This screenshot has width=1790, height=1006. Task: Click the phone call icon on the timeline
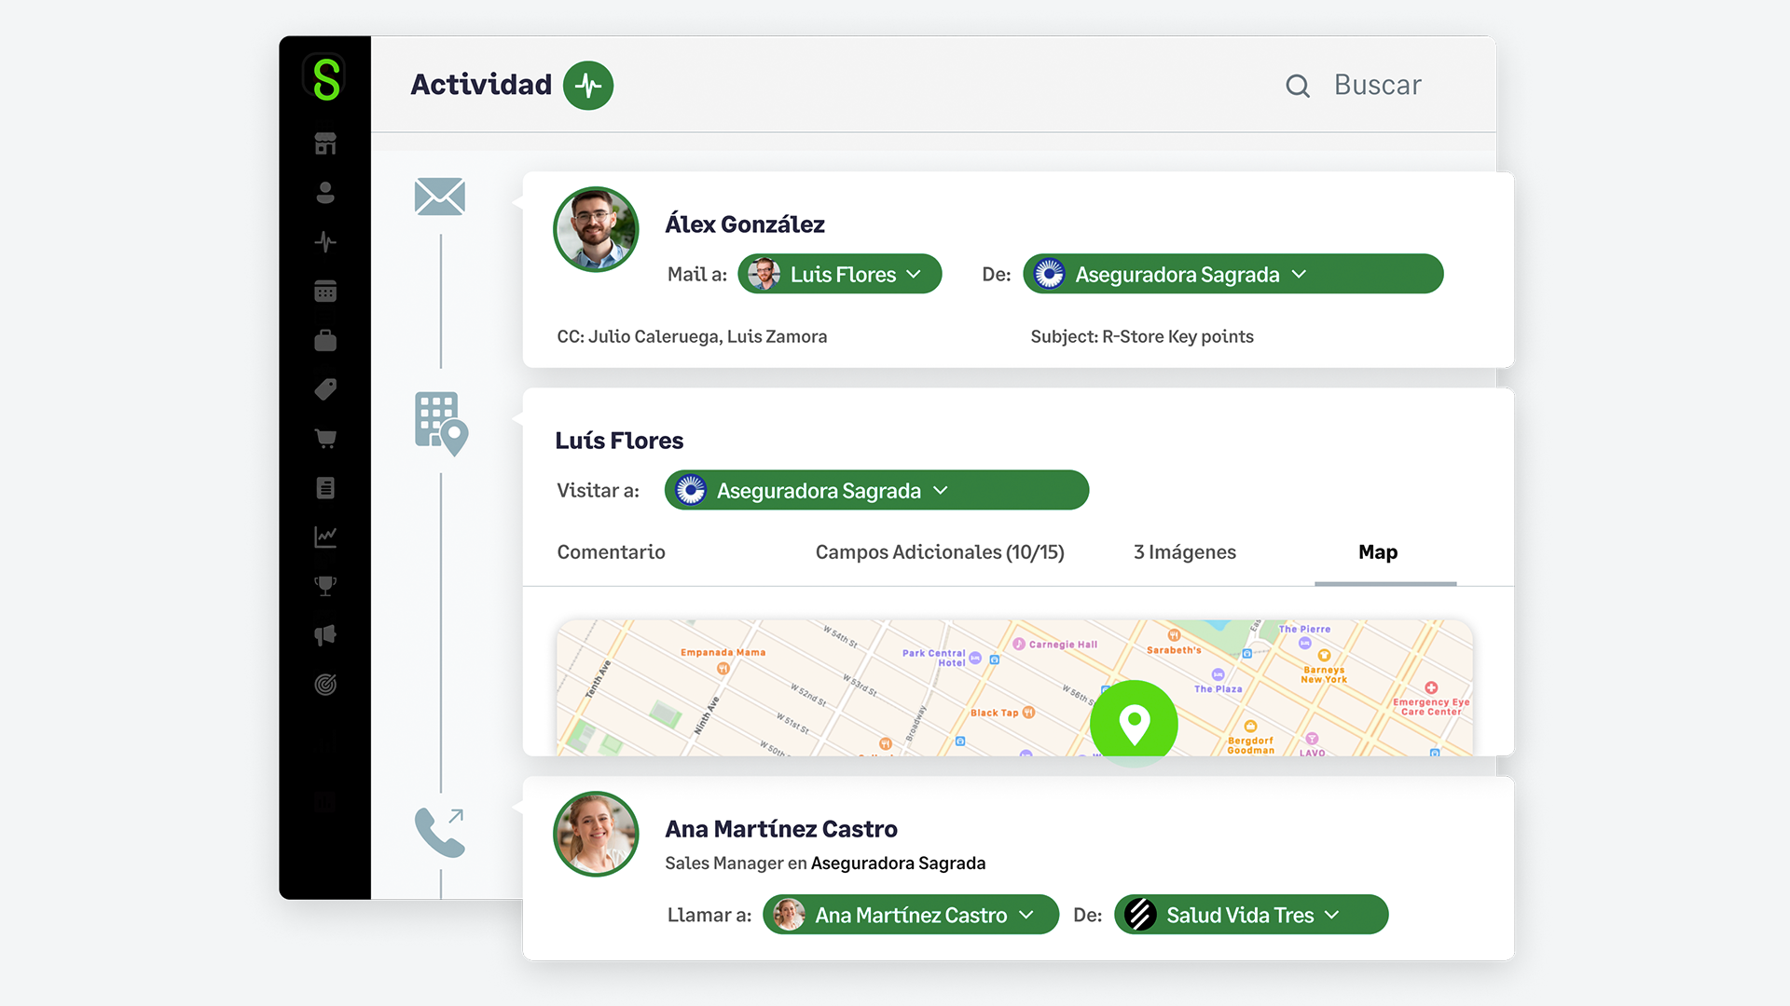tap(439, 832)
